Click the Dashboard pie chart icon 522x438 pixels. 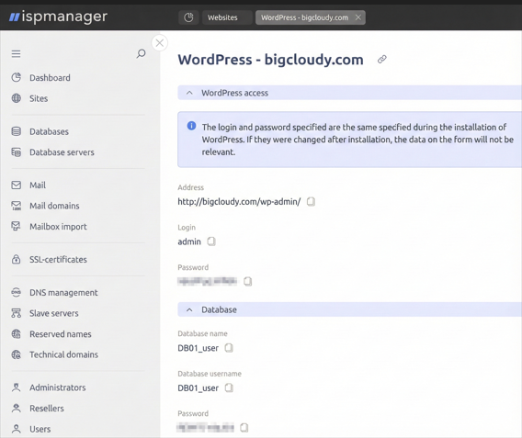click(16, 77)
